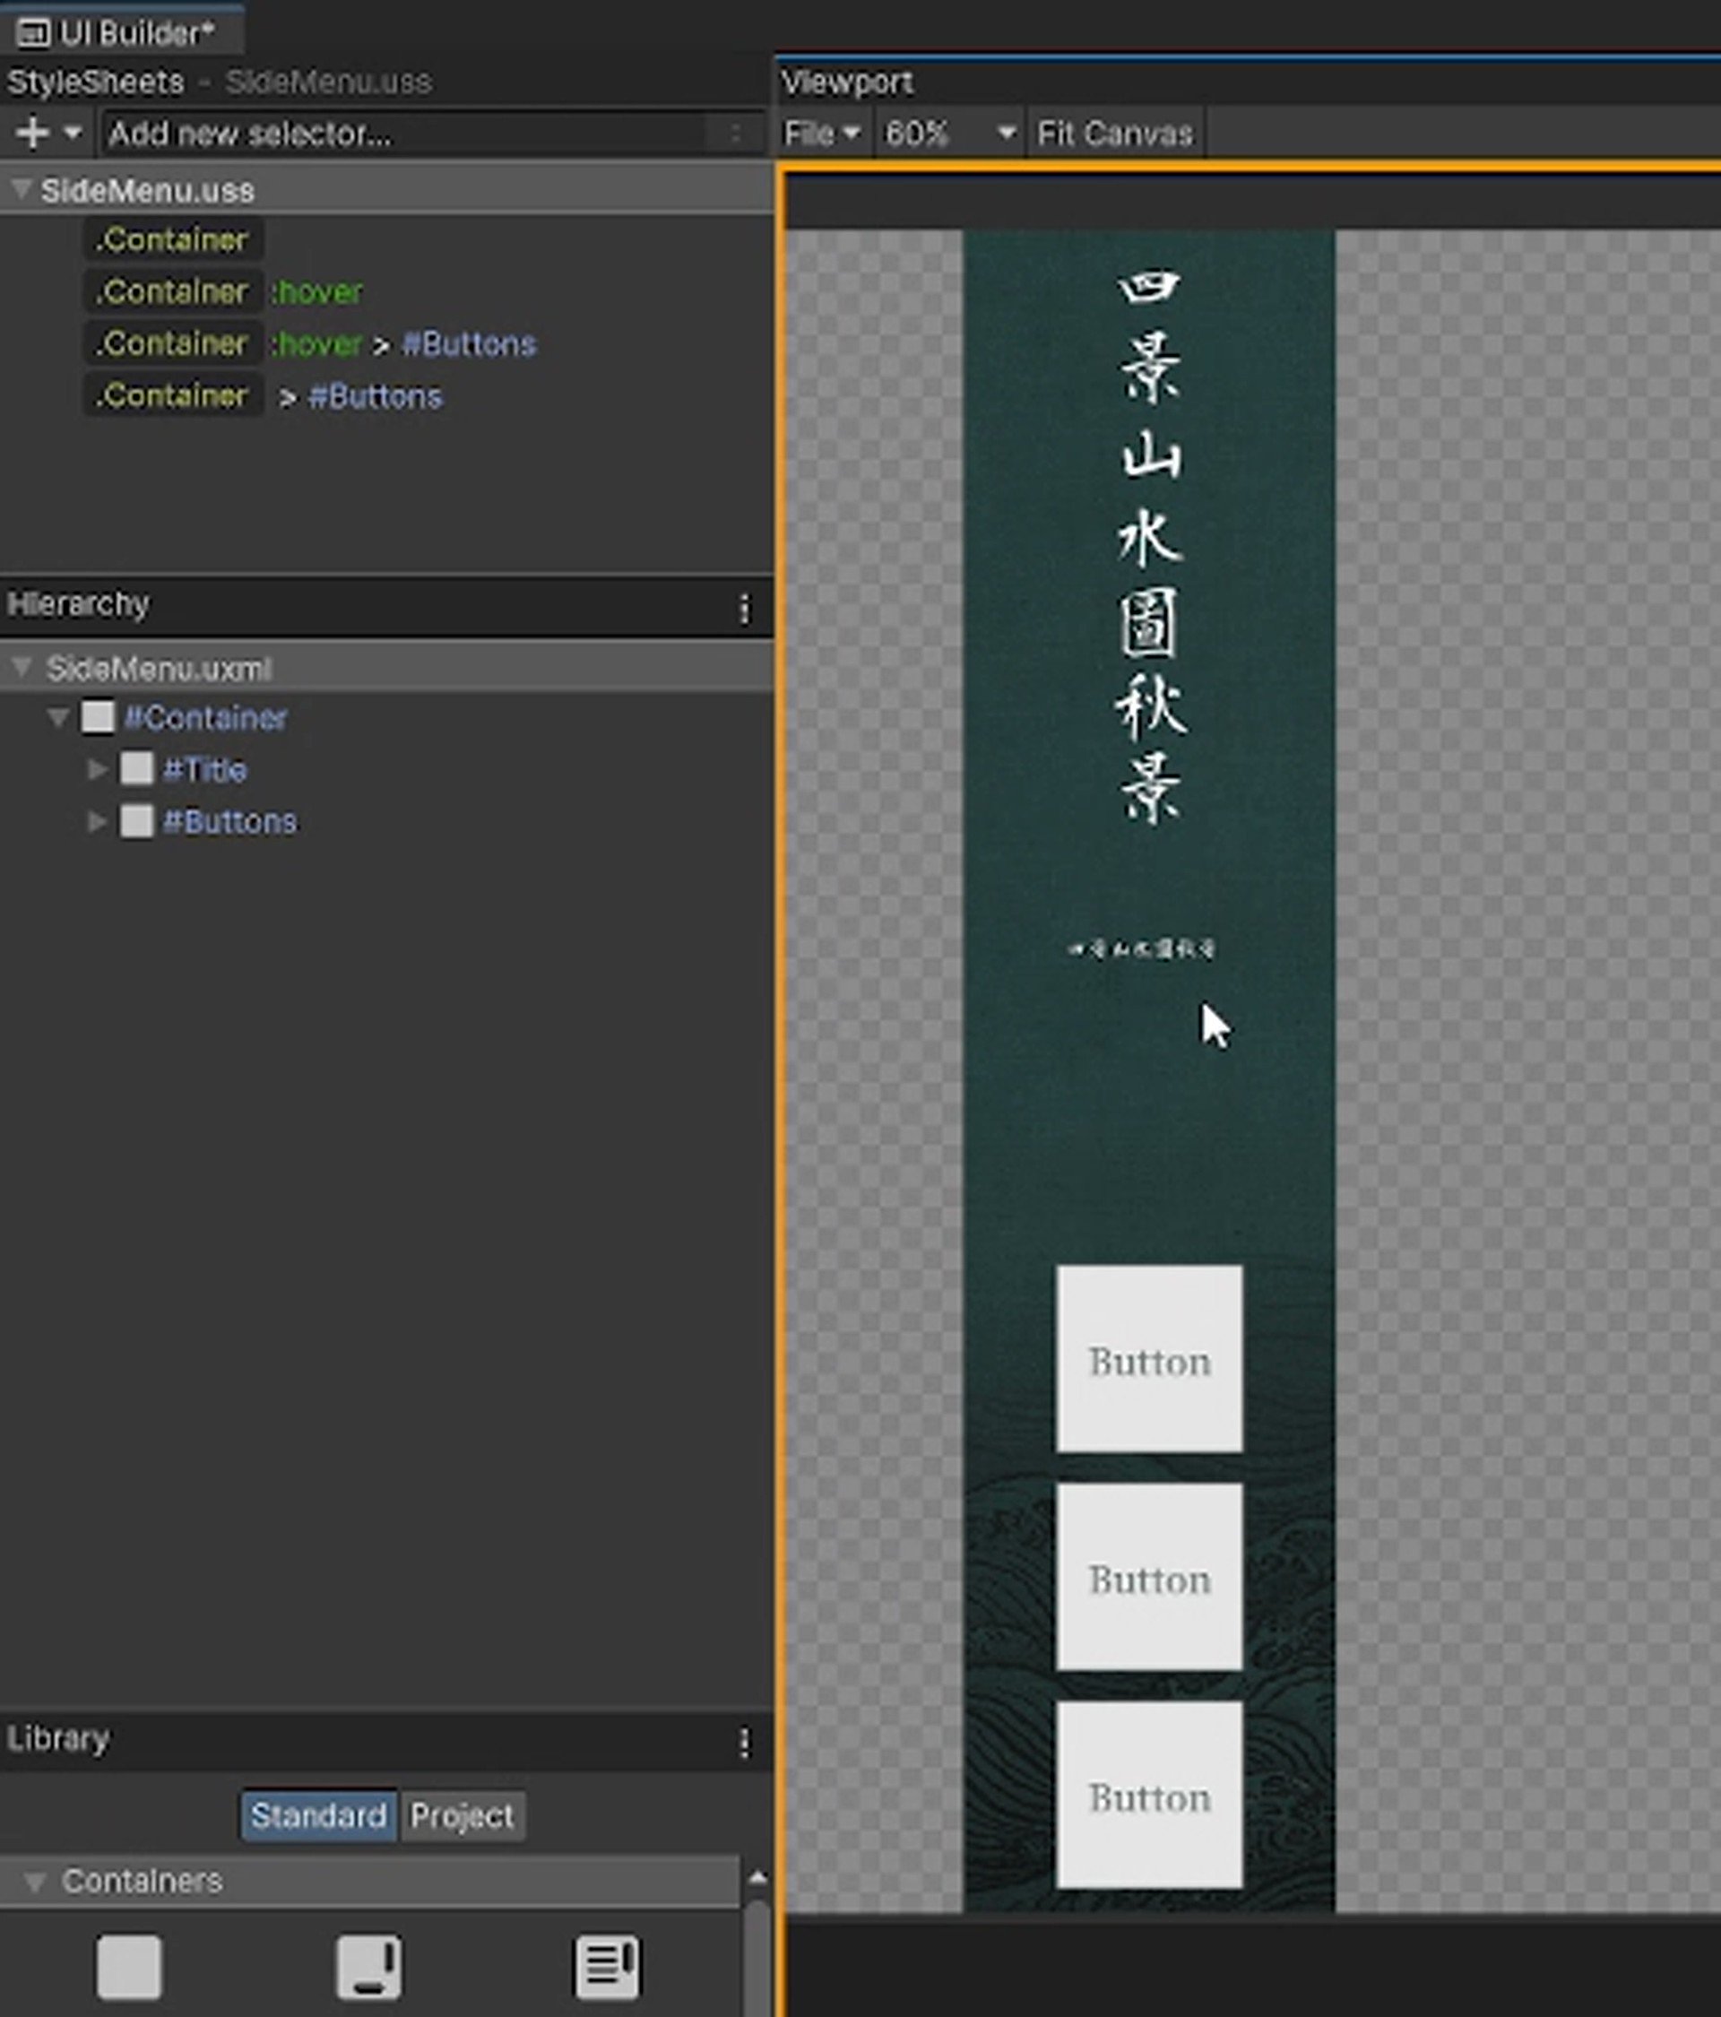Expand the #Buttons hierarchy item

click(x=97, y=822)
